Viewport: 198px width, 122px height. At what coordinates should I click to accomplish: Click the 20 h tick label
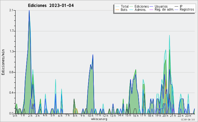point(164,116)
